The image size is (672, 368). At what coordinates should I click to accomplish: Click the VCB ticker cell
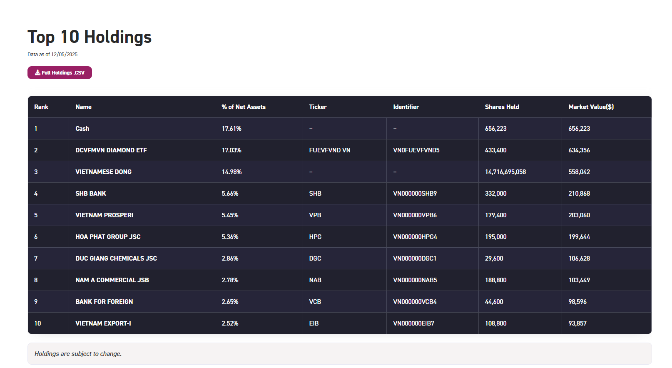click(x=315, y=302)
